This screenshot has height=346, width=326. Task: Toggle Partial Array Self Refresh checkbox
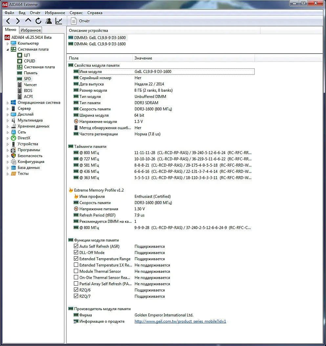click(x=76, y=284)
